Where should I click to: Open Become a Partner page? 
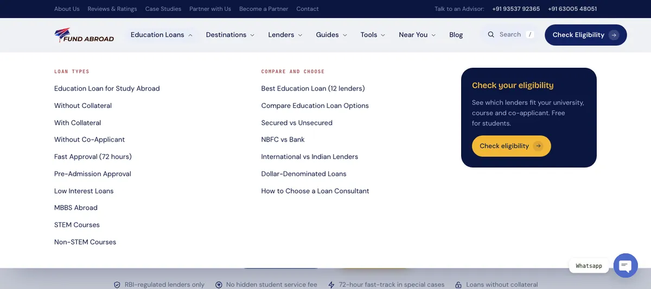coord(264,9)
